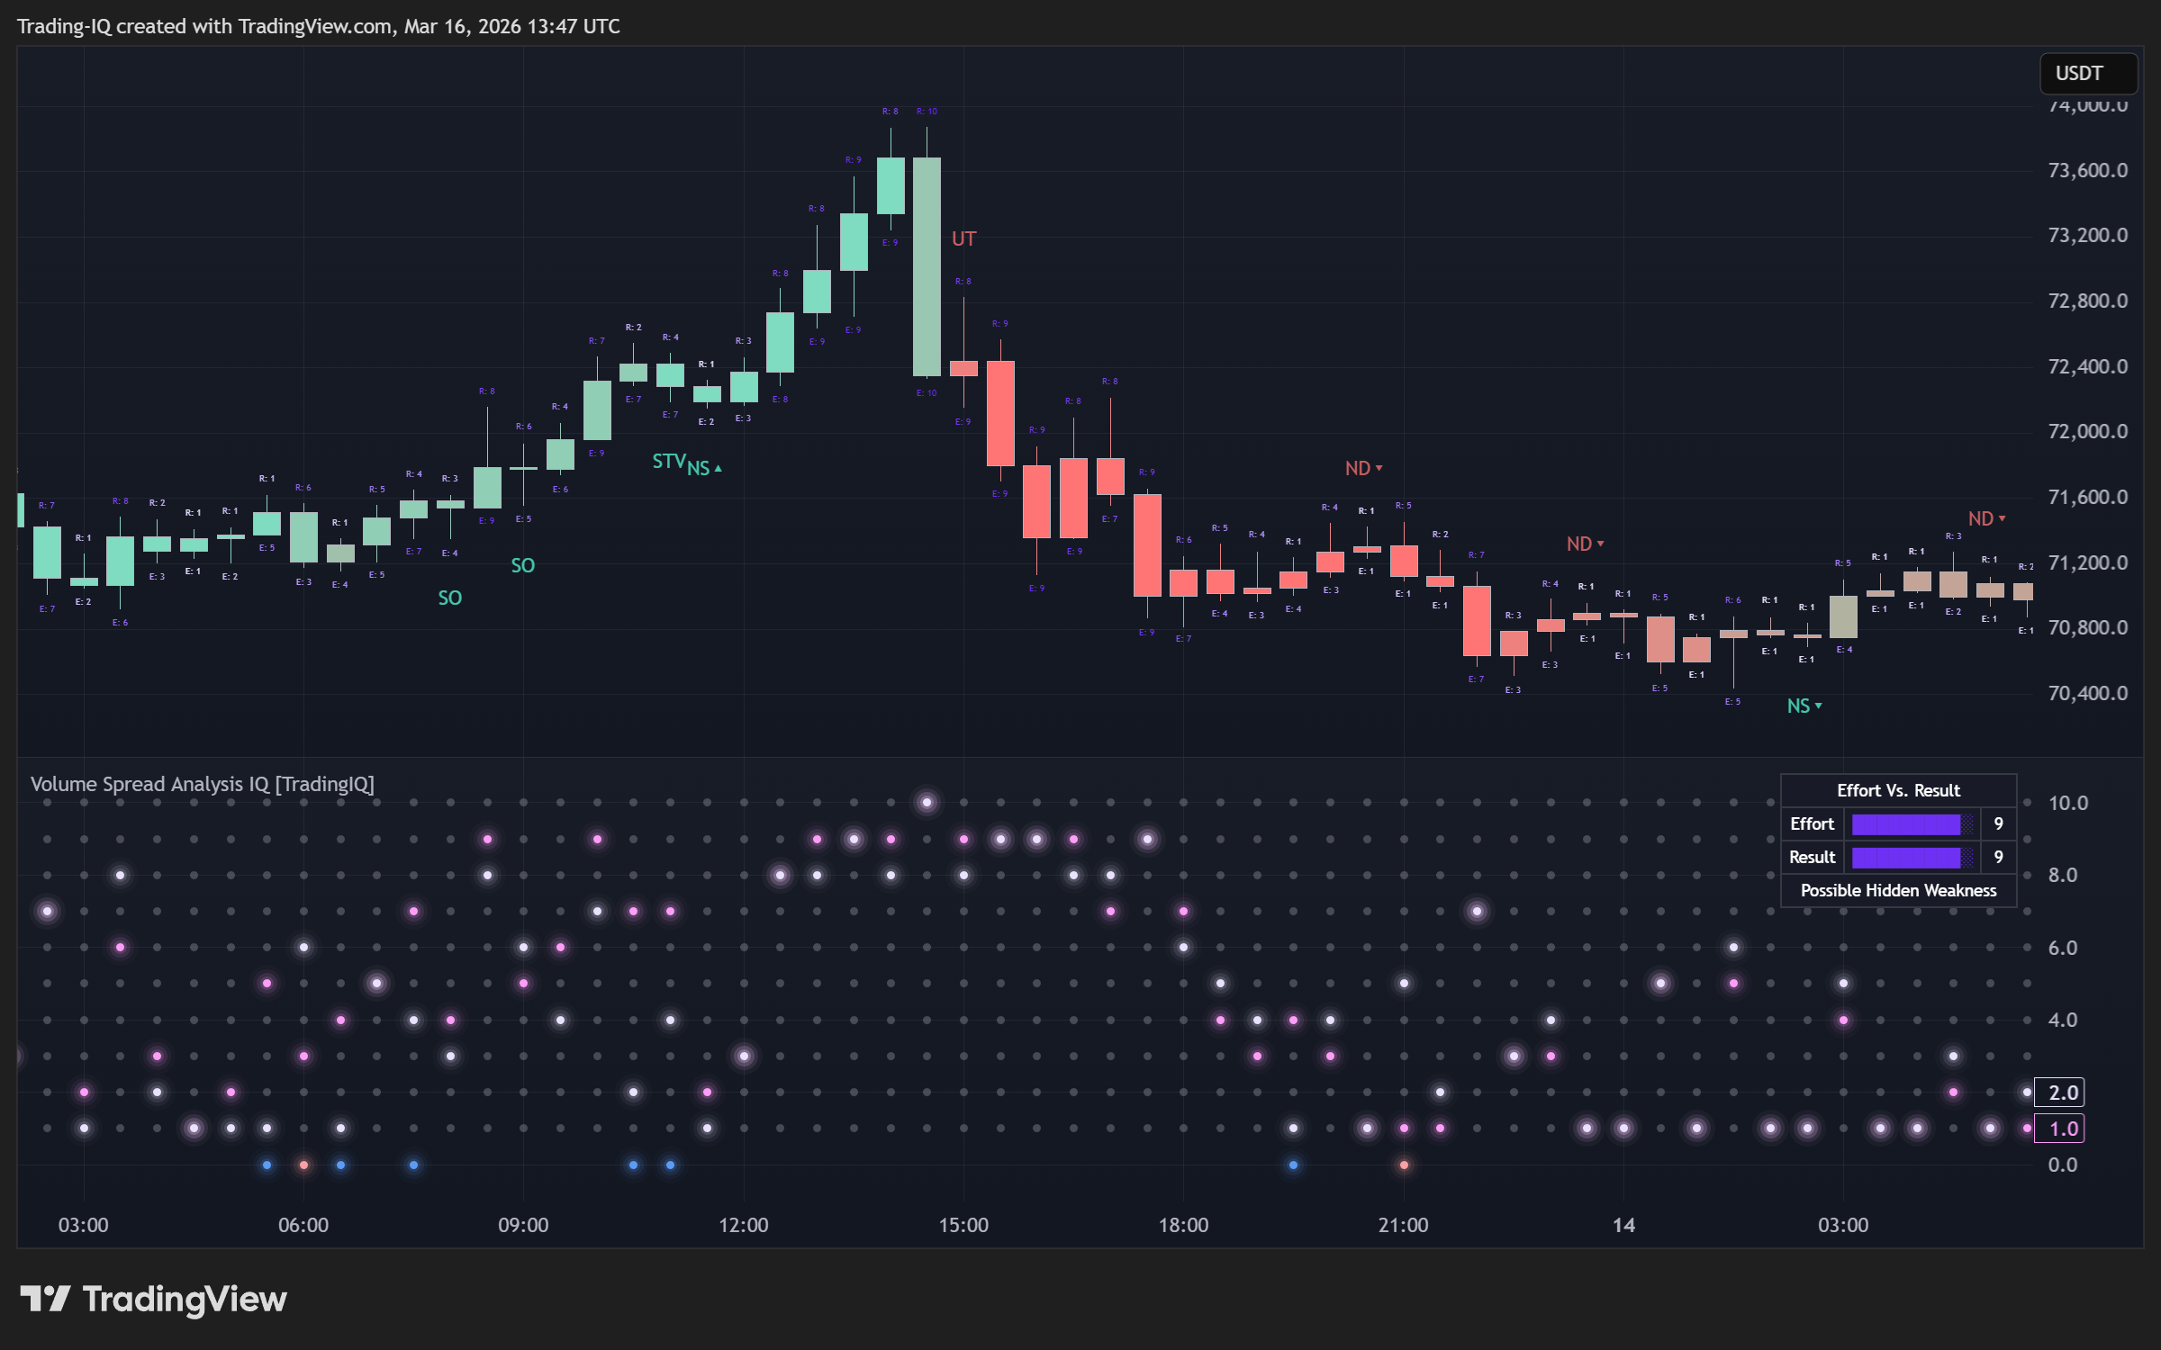Click the 12:00 time axis label

744,1225
